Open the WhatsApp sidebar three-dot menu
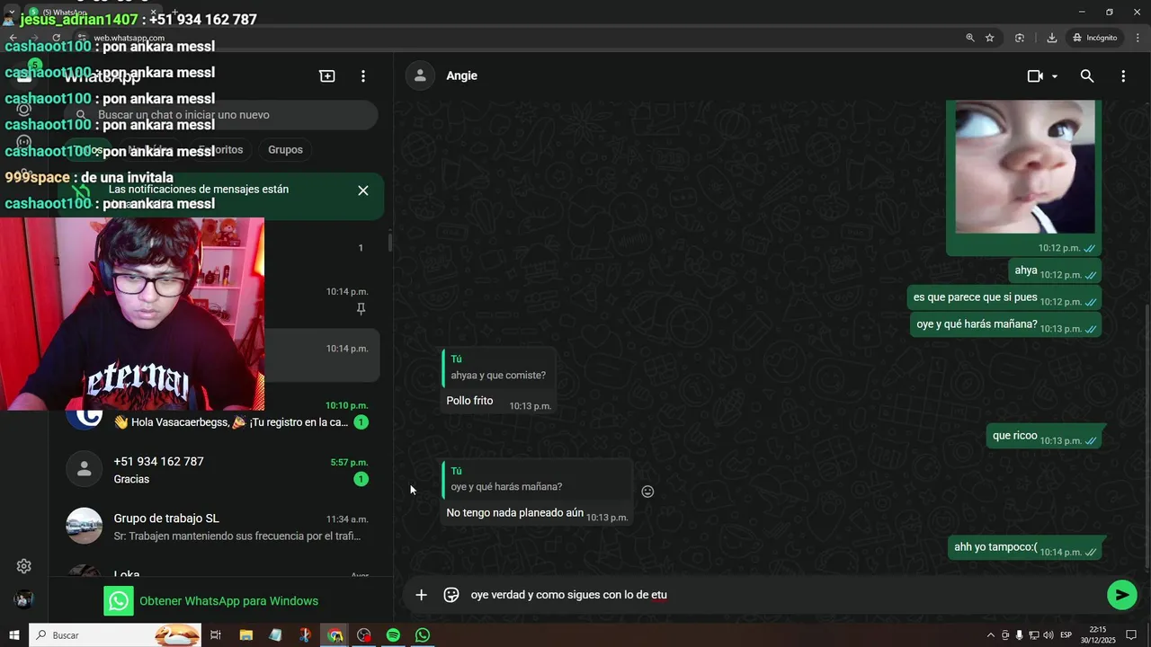1151x647 pixels. 363,76
